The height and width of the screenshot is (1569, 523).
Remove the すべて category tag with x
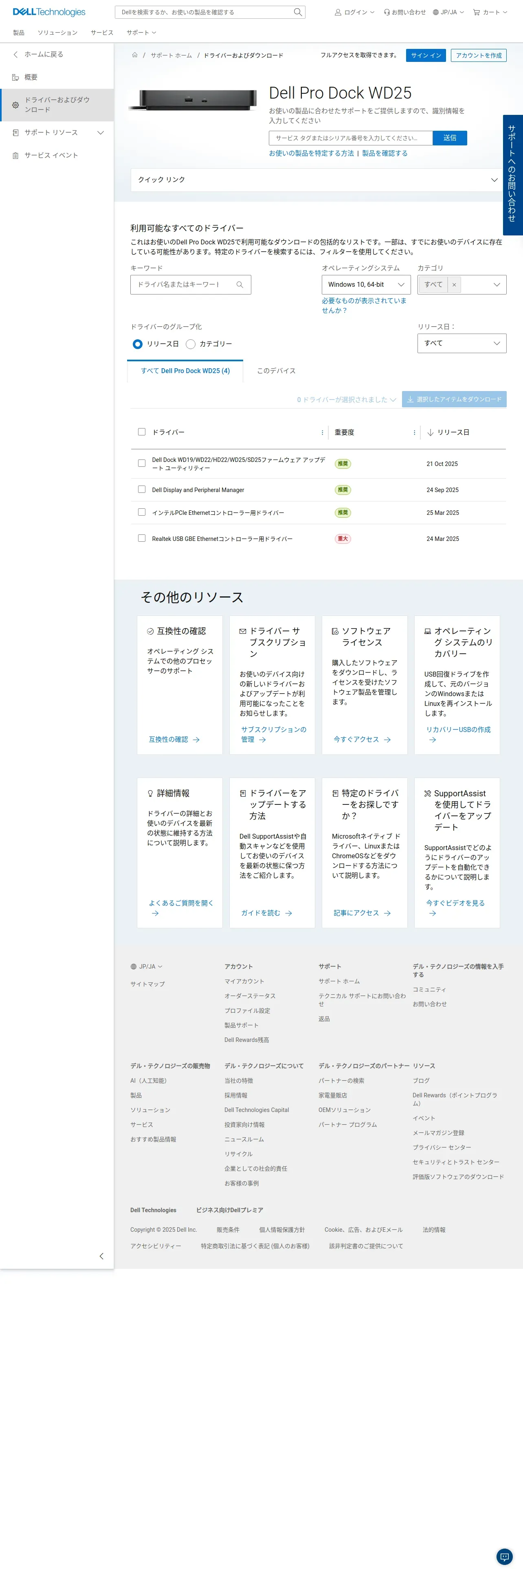point(454,284)
